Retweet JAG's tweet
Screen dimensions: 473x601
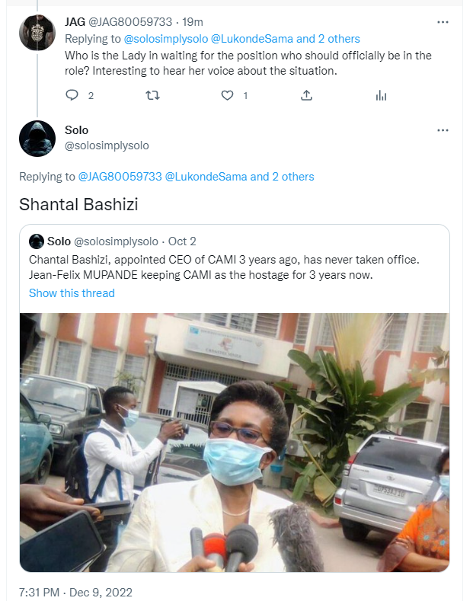click(152, 95)
